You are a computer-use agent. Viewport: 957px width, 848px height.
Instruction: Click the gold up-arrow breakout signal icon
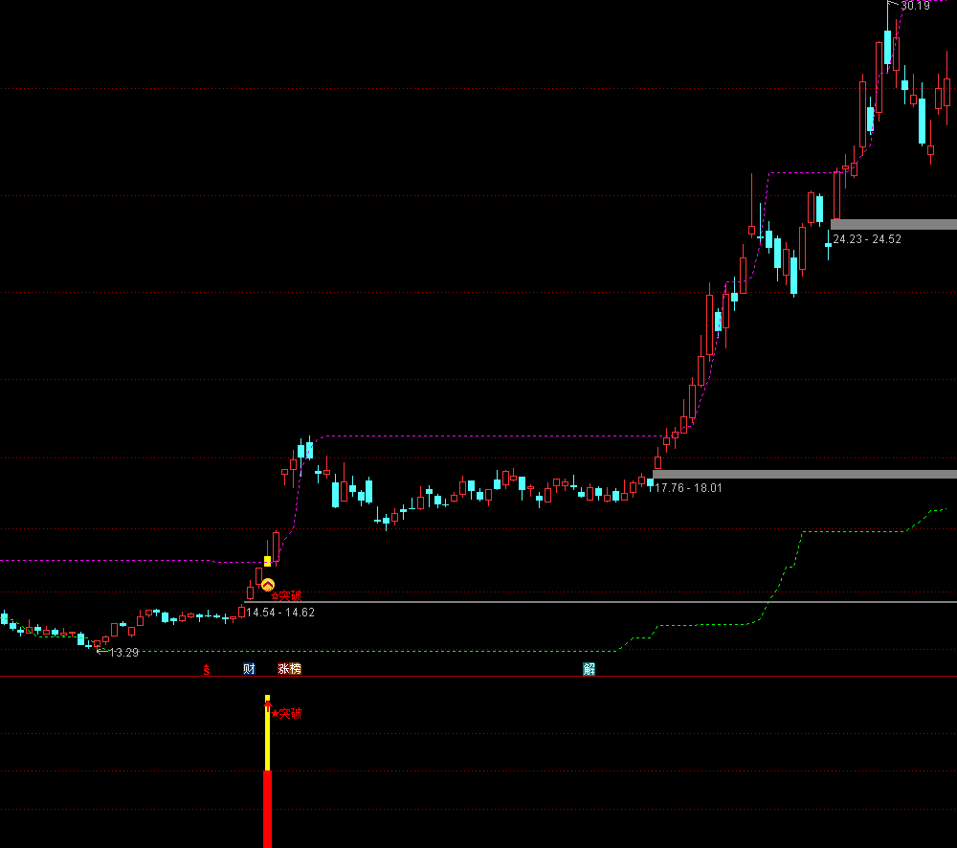click(268, 585)
